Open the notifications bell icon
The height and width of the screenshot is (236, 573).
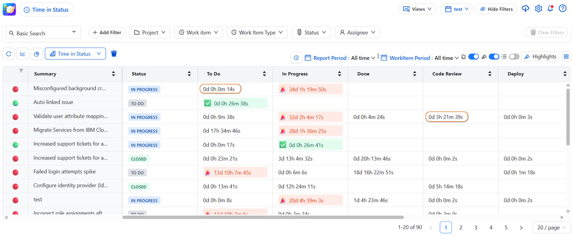[550, 9]
